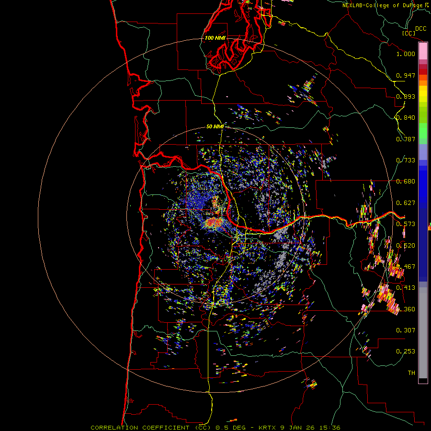Image resolution: width=431 pixels, height=431 pixels.
Task: Click the Correlation Coefficient KRTX caption
Action: tap(215, 428)
